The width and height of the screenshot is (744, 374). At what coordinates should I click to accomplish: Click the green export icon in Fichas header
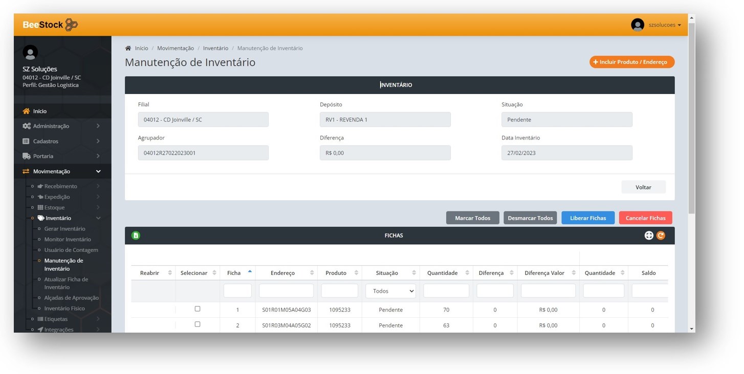point(136,236)
